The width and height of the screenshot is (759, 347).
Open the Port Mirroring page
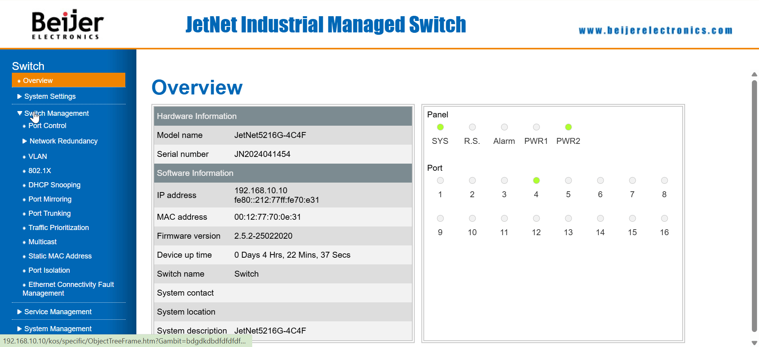click(x=50, y=199)
